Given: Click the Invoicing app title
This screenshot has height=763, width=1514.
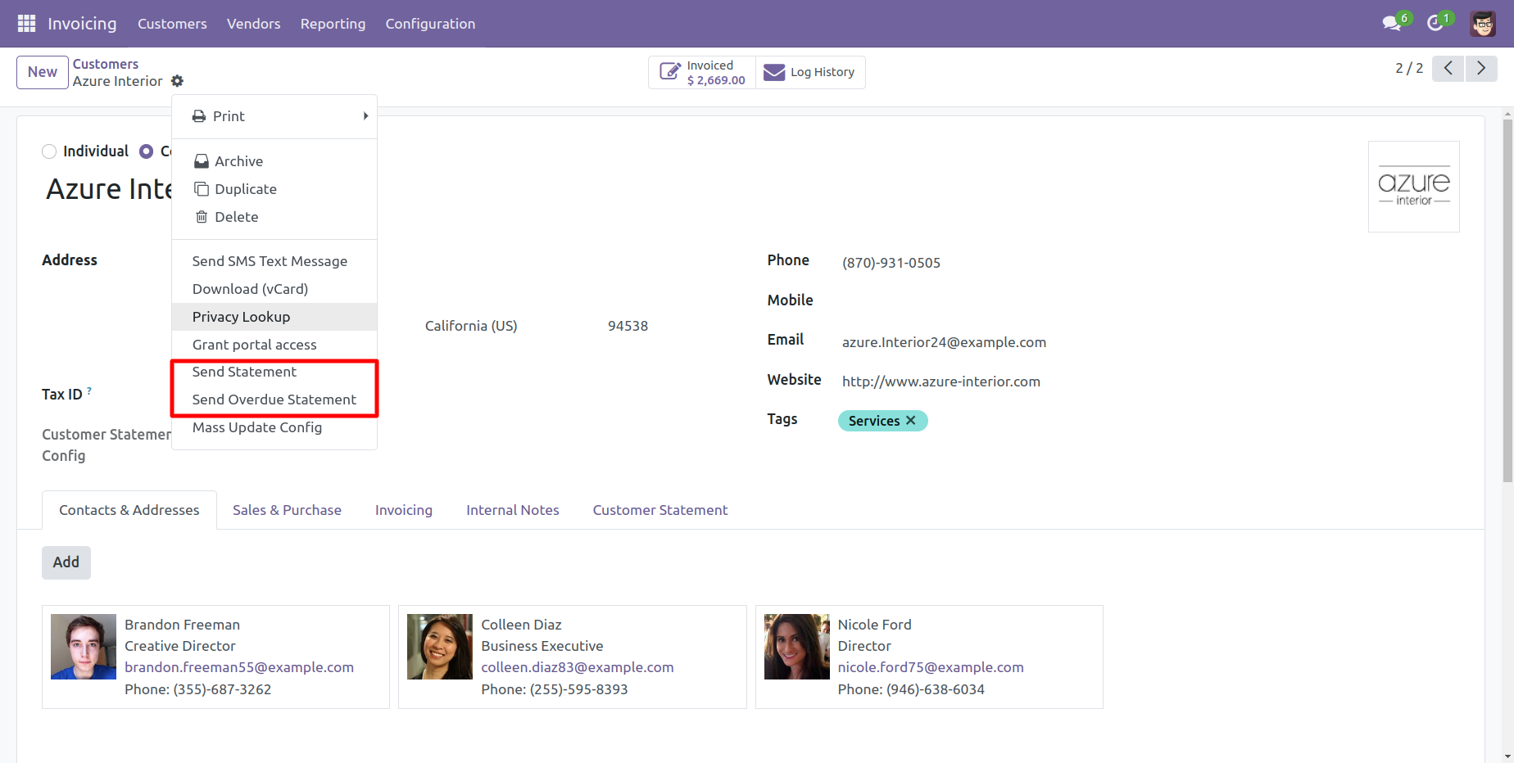Looking at the screenshot, I should [x=82, y=24].
